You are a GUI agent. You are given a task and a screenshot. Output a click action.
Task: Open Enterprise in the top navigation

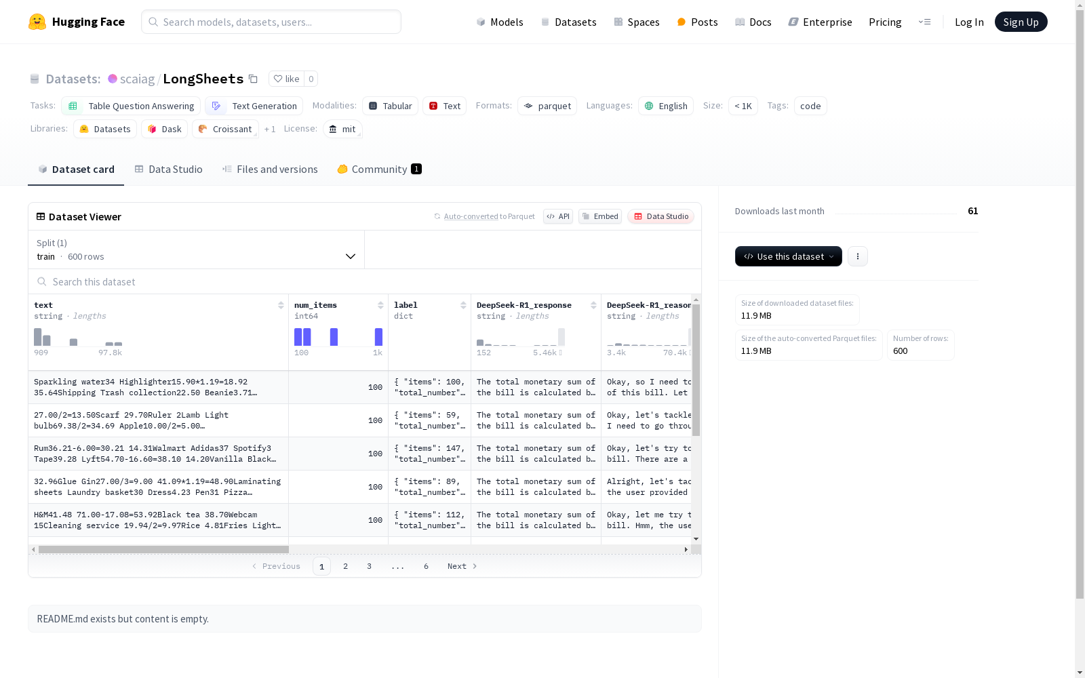coord(820,22)
